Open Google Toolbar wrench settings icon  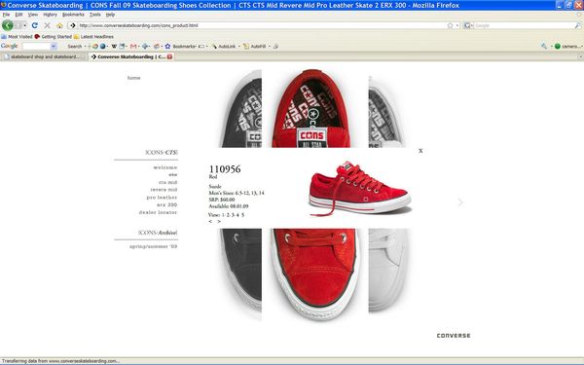coord(544,46)
